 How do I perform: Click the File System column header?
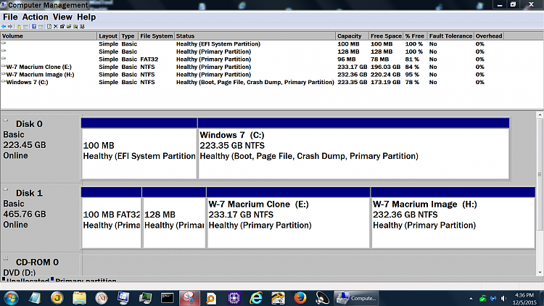(x=156, y=36)
